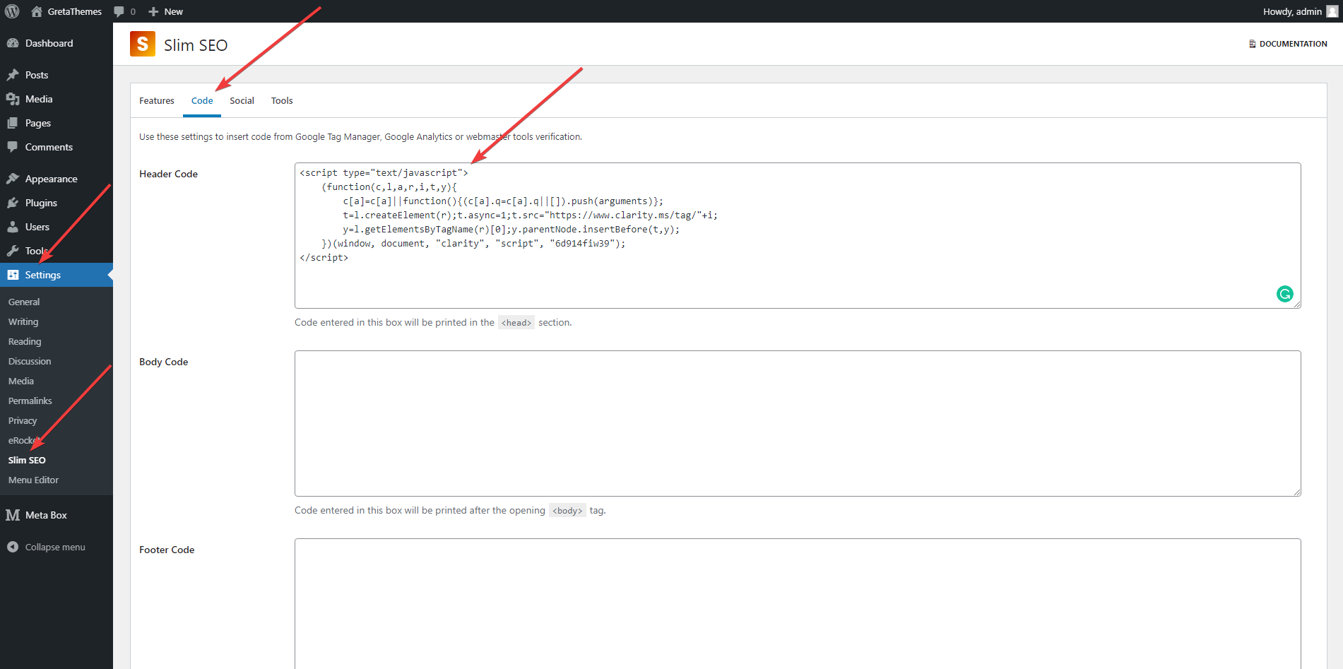Click the GretaThemes home icon
The height and width of the screenshot is (669, 1343).
(37, 11)
